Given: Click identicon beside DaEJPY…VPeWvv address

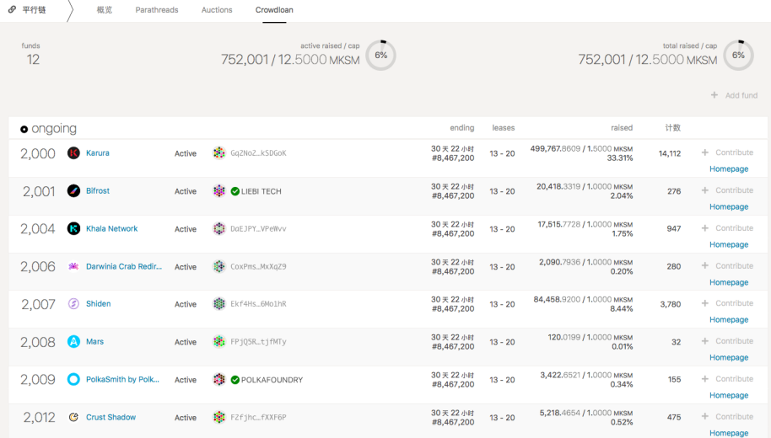Looking at the screenshot, I should click(219, 229).
